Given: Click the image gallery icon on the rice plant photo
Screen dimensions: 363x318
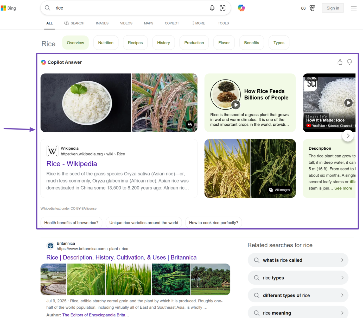Looking at the screenshot, I should coord(190,124).
